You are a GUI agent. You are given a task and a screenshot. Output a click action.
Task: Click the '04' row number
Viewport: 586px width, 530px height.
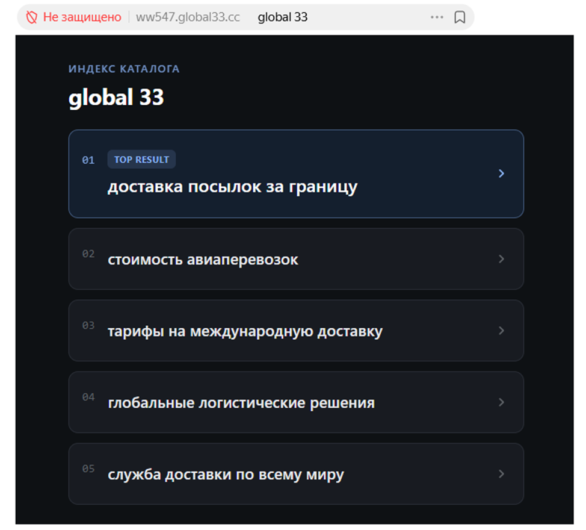[x=88, y=397]
